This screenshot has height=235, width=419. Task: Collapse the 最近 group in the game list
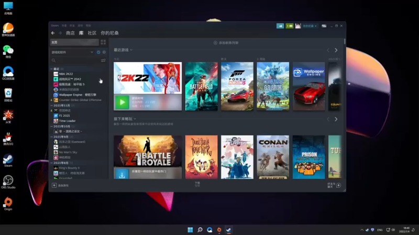51,69
